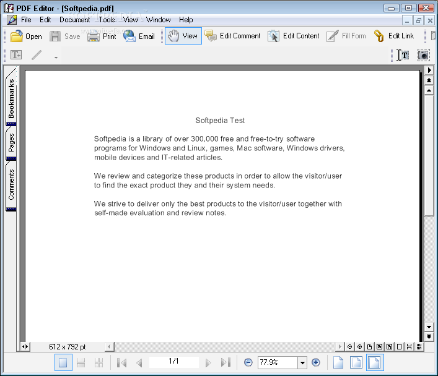This screenshot has height=376, width=438.
Task: Select continuous page layout
Action: click(81, 362)
